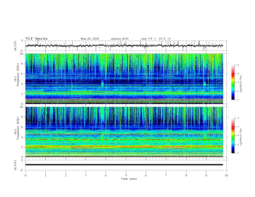Click the time axis tick label '5'
Screen dimensions: 255x197
click(126, 175)
